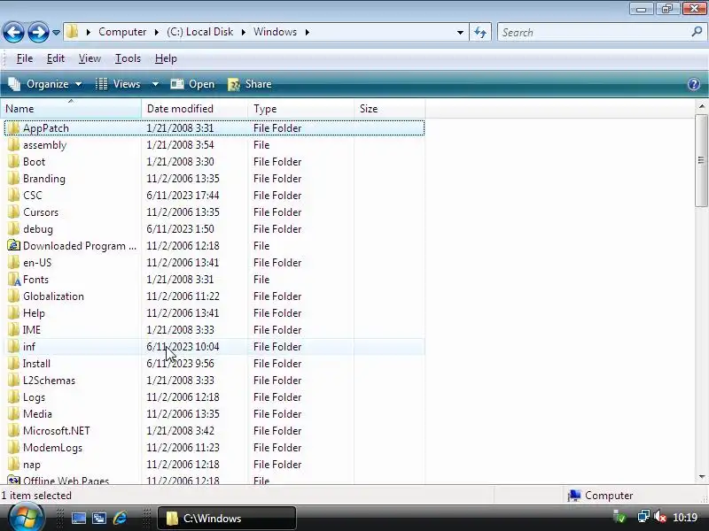Select the inf folder icon
709x531 pixels.
coord(13,347)
